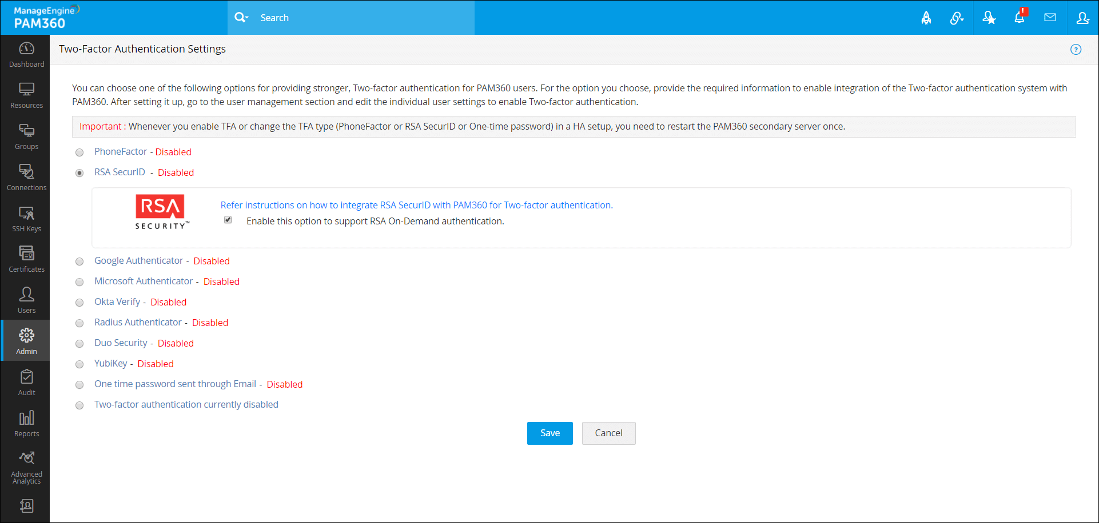This screenshot has height=523, width=1099.
Task: Select the Admin gear icon
Action: [x=26, y=335]
